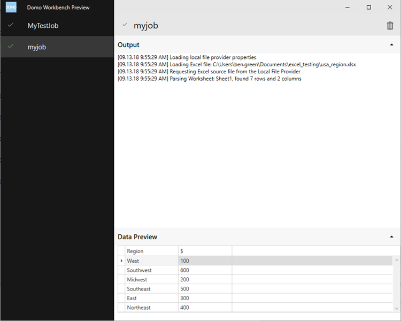Click the row header beside Northeast
This screenshot has width=401, height=321.
tap(121, 308)
